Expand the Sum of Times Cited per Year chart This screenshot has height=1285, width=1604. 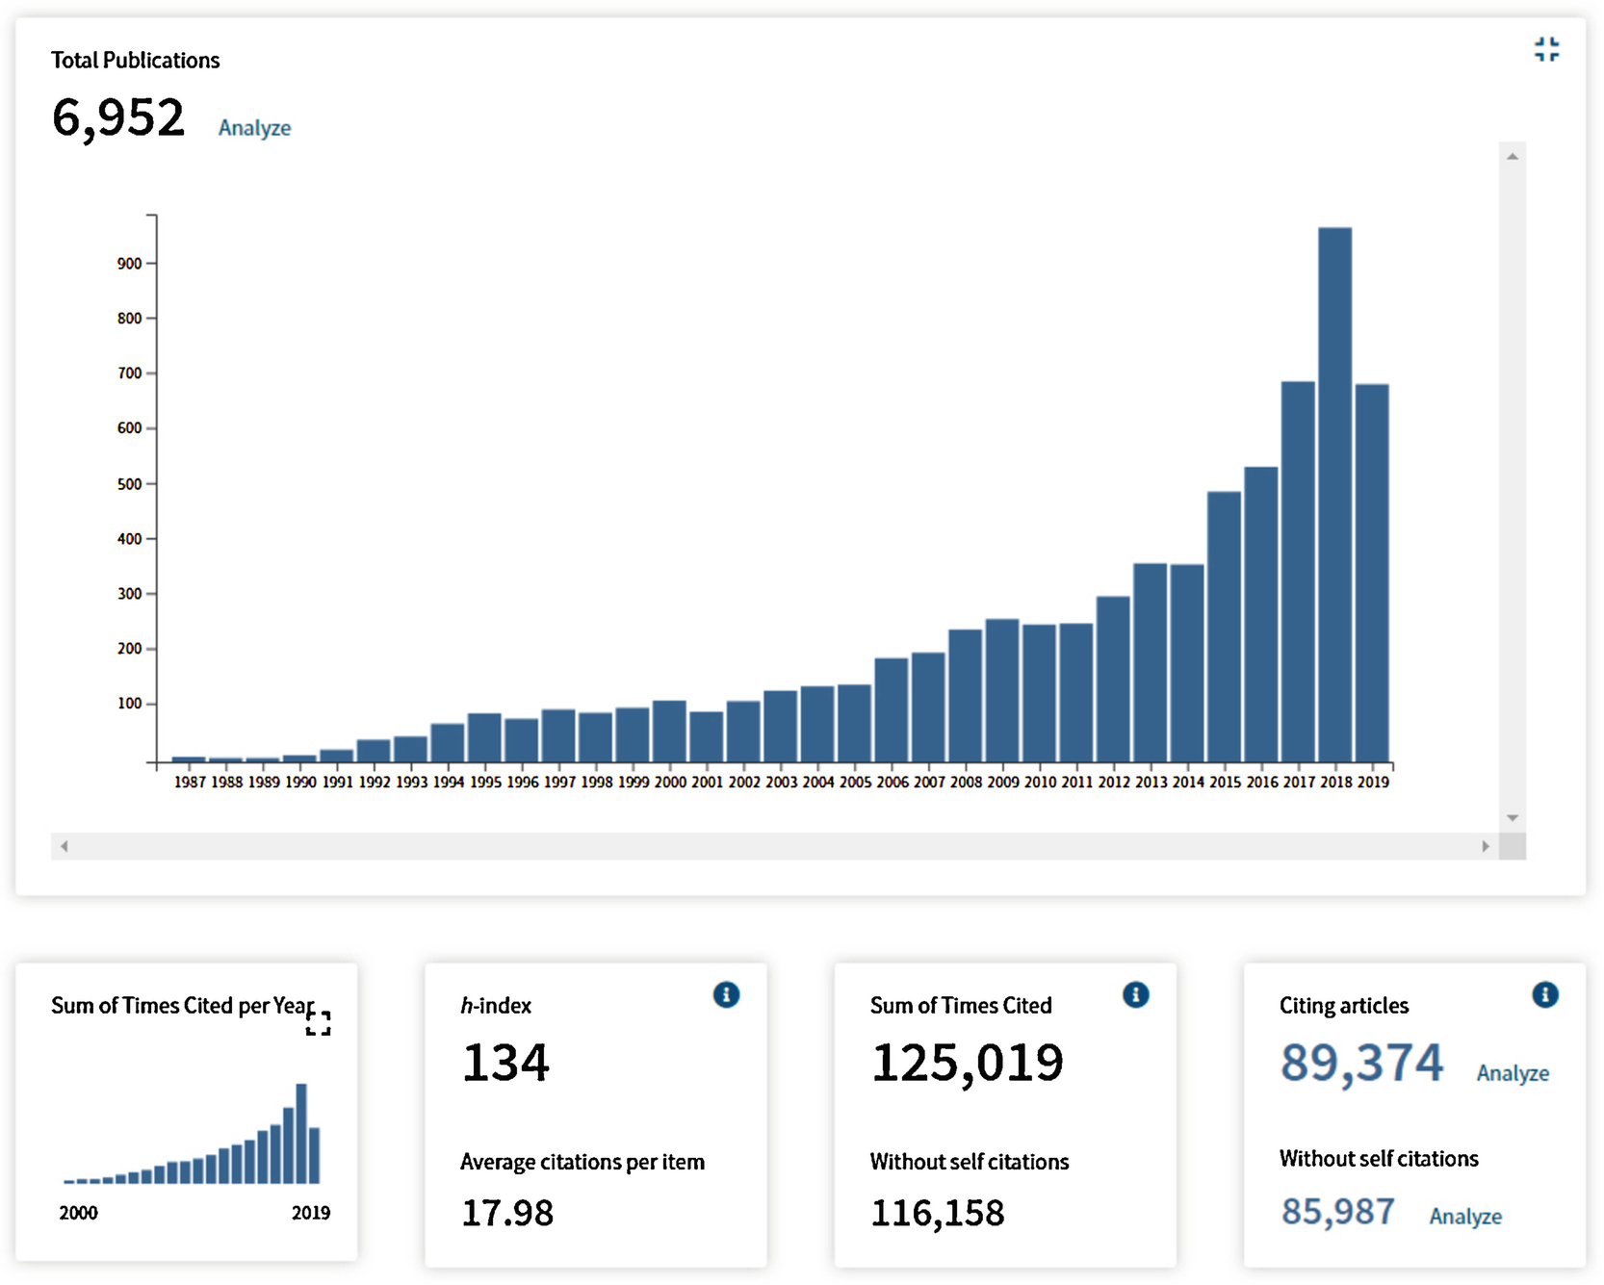pyautogui.click(x=319, y=1023)
